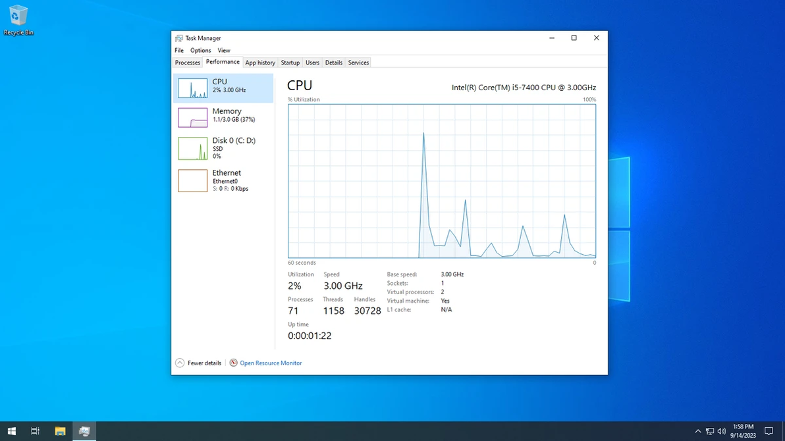Select the Memory usage graph thumbnail

pyautogui.click(x=193, y=118)
